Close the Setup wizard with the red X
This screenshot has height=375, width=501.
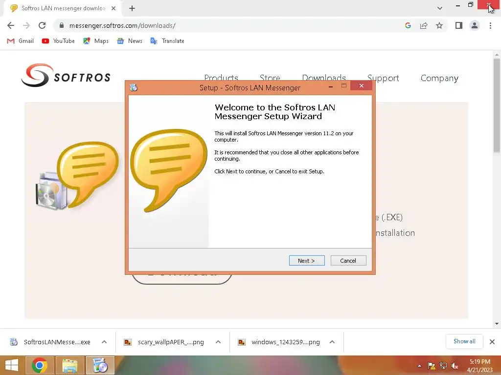point(362,86)
